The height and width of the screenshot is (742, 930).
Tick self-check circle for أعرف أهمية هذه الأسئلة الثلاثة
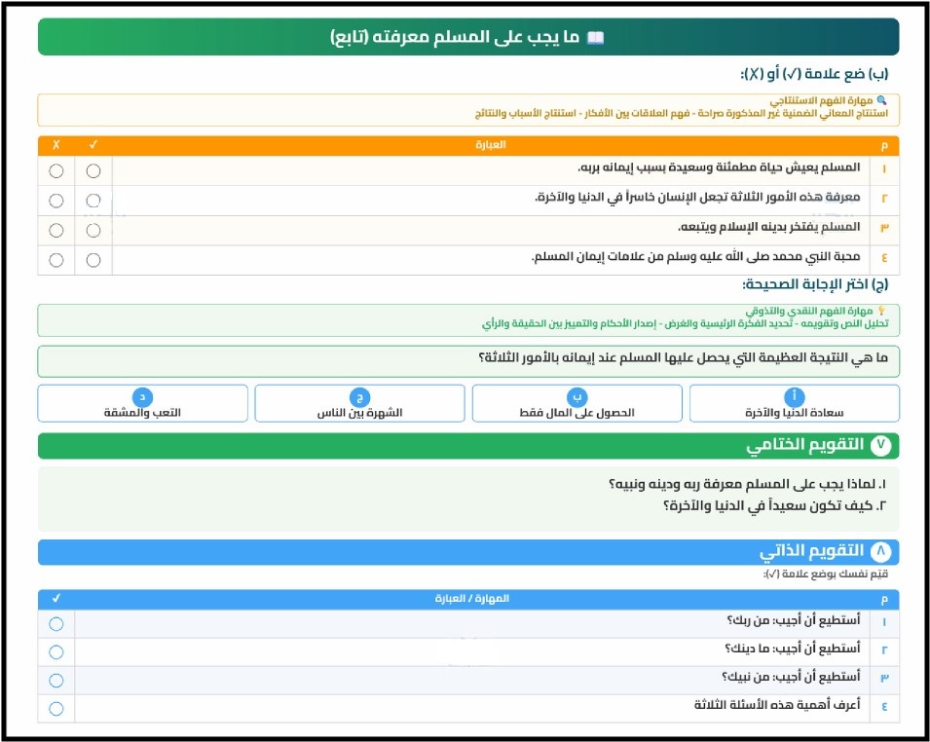click(56, 708)
